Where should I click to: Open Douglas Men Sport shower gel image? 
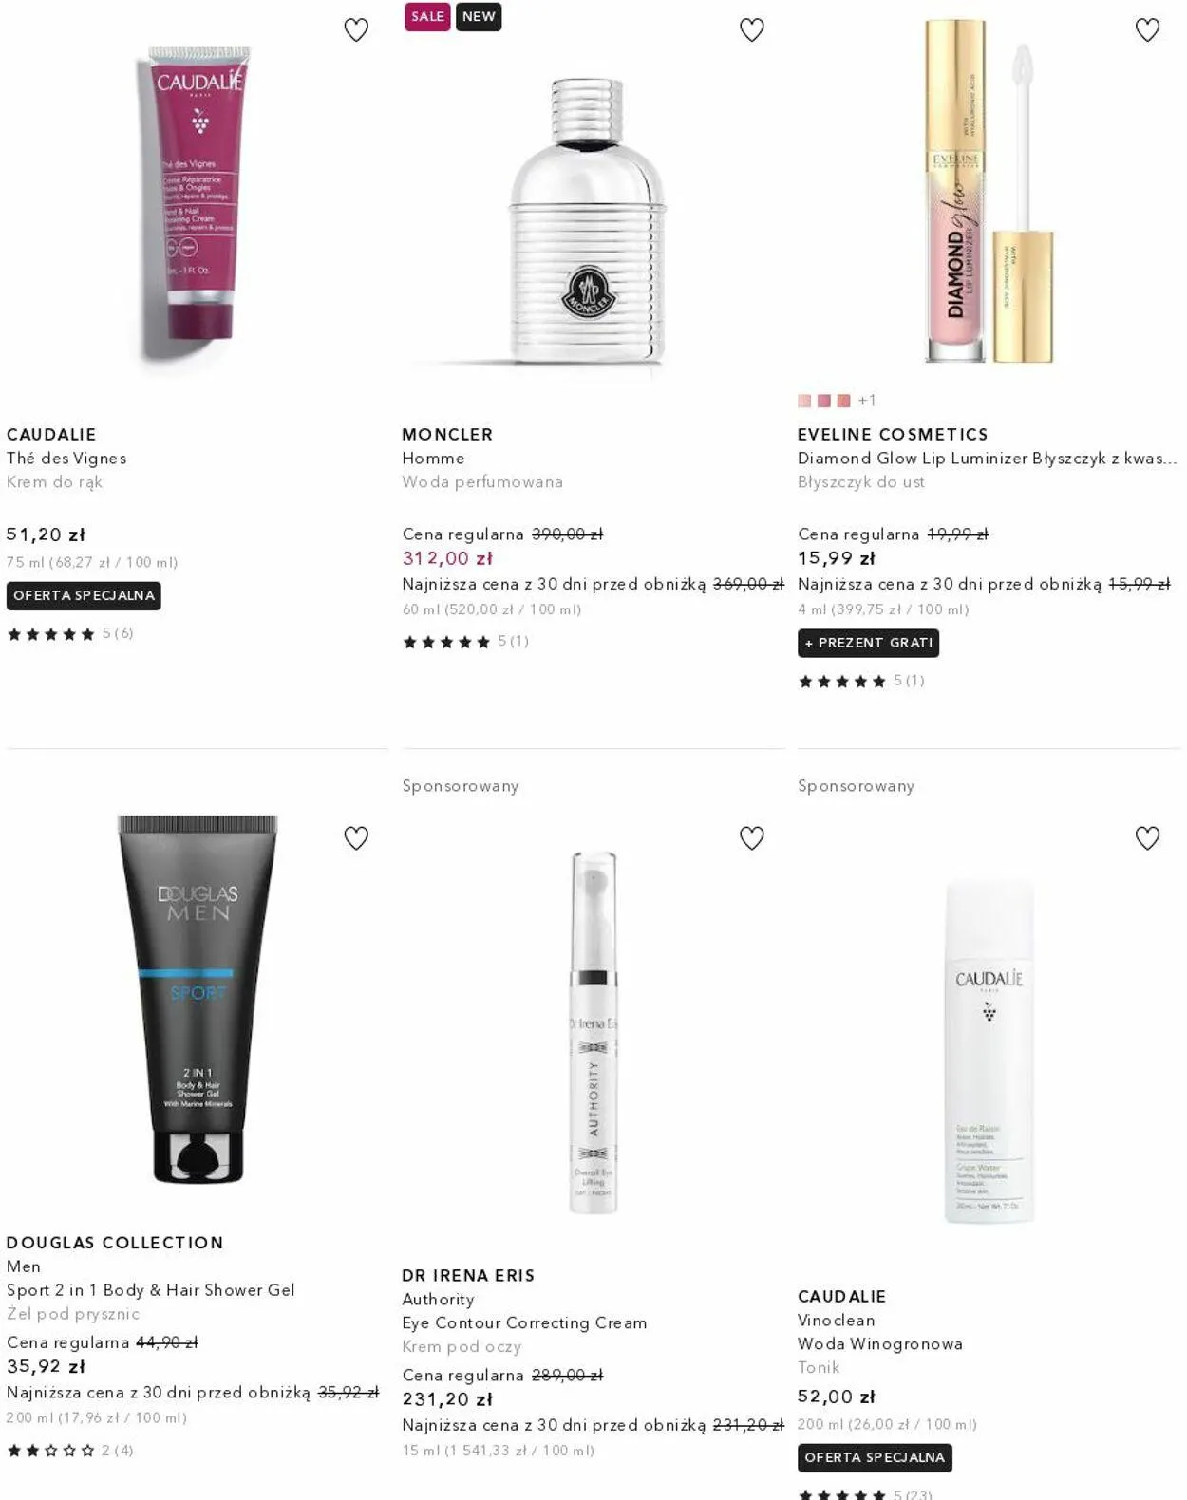click(x=198, y=999)
